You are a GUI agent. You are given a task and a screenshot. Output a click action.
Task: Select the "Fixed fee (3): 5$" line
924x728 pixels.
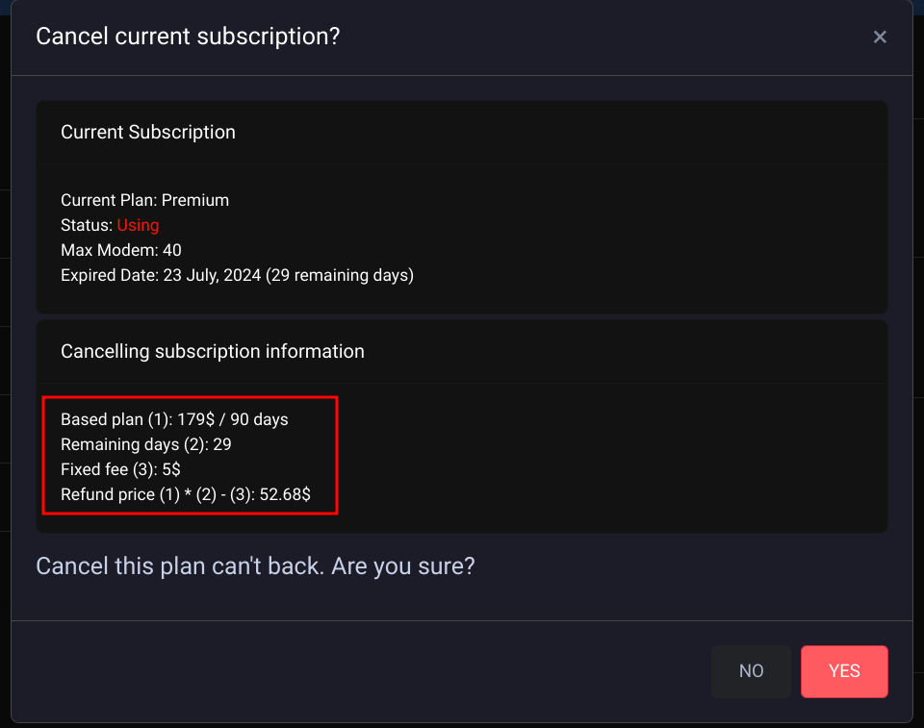tap(120, 469)
